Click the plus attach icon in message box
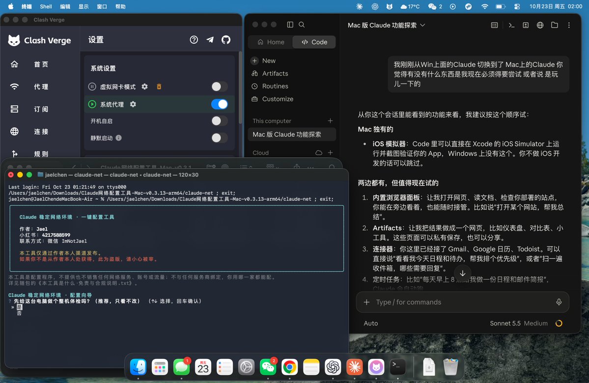Image resolution: width=589 pixels, height=383 pixels. click(366, 302)
